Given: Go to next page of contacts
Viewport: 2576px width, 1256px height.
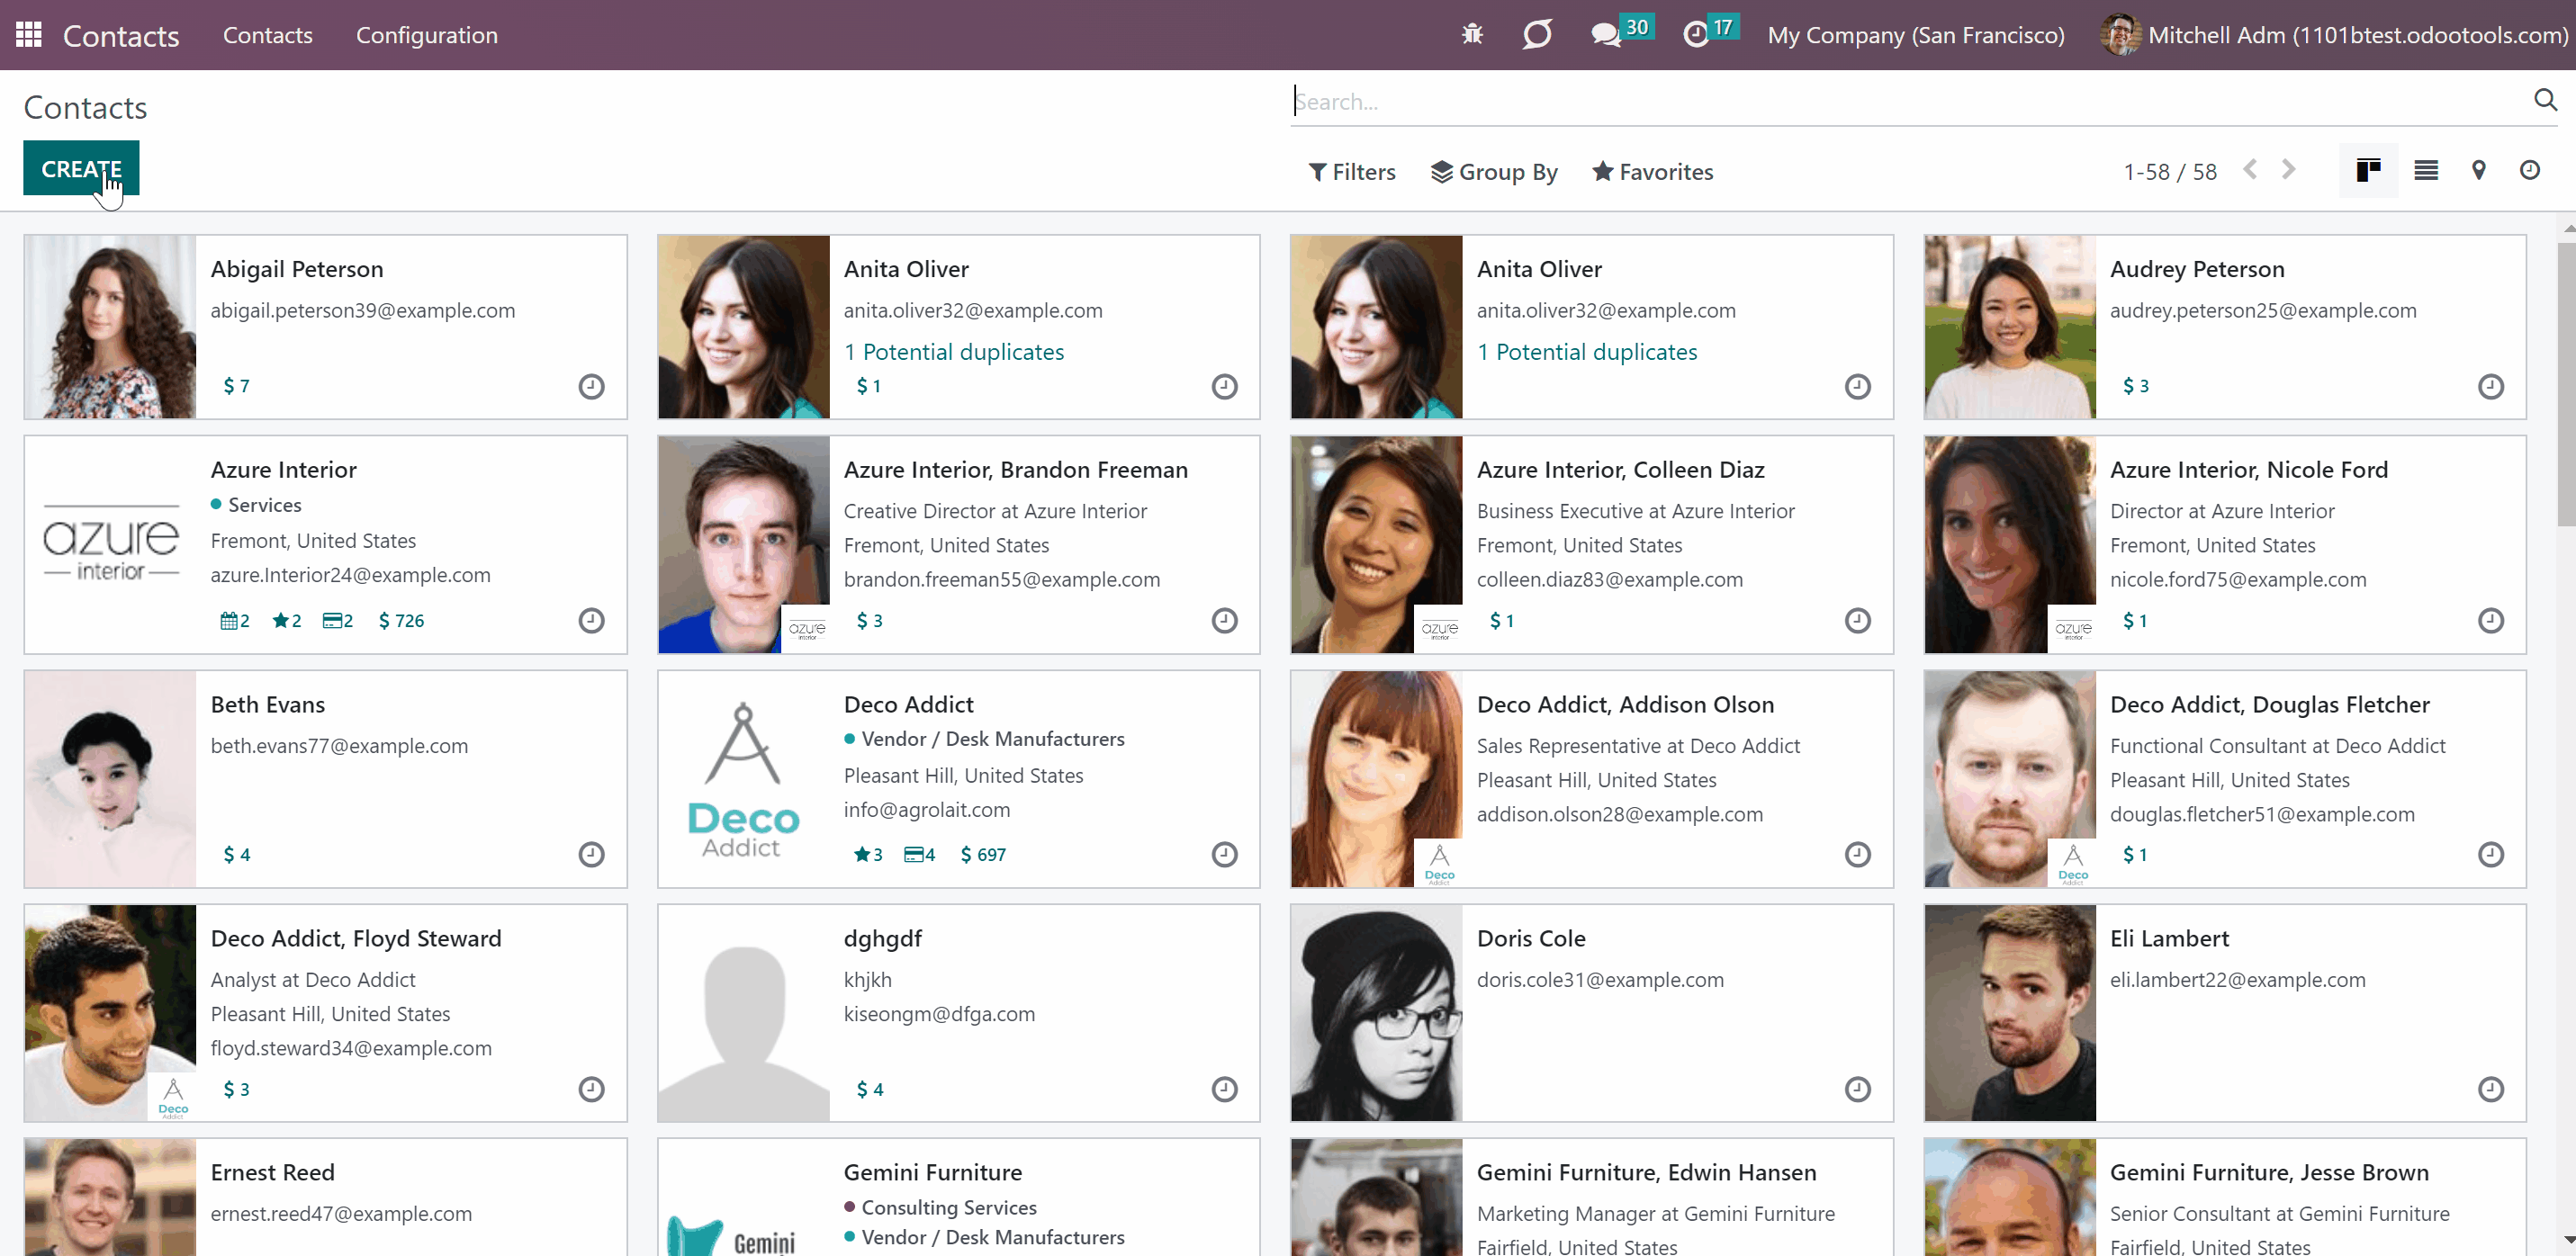Looking at the screenshot, I should click(2288, 170).
